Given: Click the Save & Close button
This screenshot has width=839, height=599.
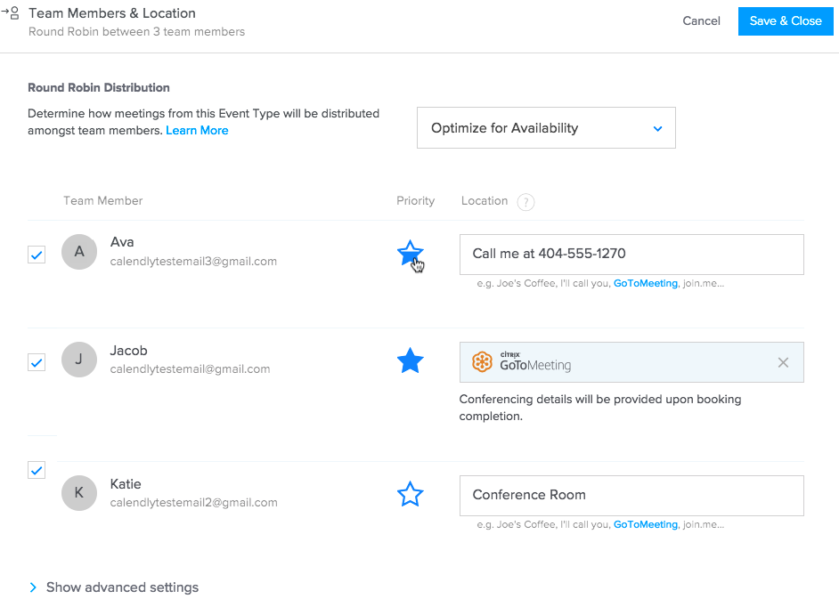Looking at the screenshot, I should [786, 21].
